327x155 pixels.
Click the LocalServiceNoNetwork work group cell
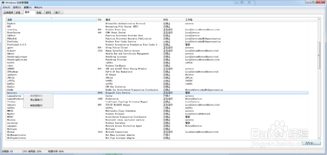tap(198, 114)
